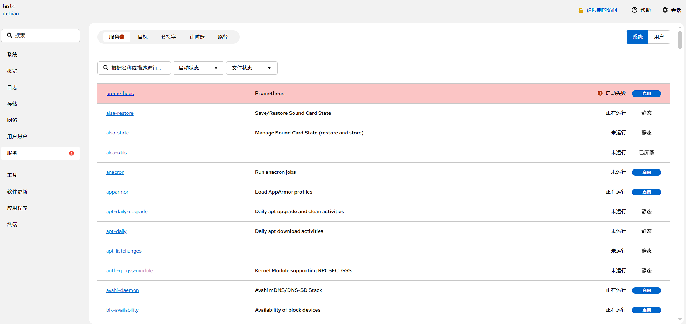This screenshot has width=686, height=324.
Task: Open 软件更新 in the sidebar
Action: (17, 192)
